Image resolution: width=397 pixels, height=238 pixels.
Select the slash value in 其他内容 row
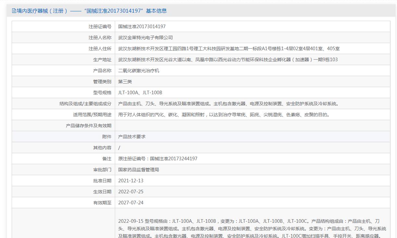(x=119, y=148)
